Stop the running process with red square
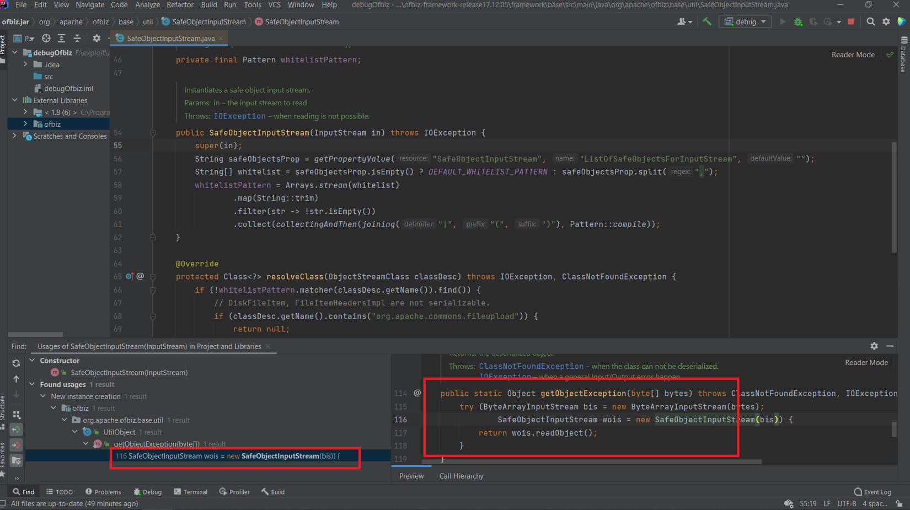Screen dimensions: 910x510 [851, 22]
